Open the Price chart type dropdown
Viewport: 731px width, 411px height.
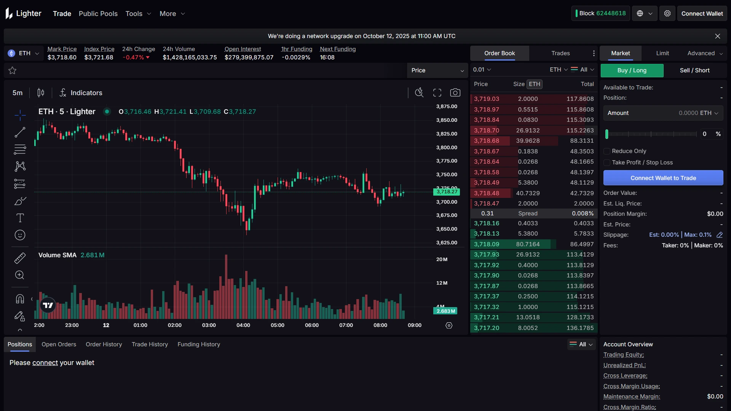pos(437,70)
